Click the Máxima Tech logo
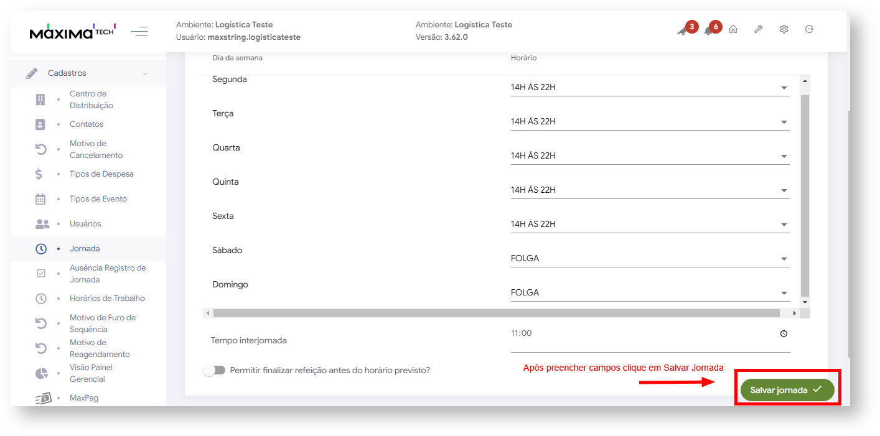 click(x=72, y=31)
